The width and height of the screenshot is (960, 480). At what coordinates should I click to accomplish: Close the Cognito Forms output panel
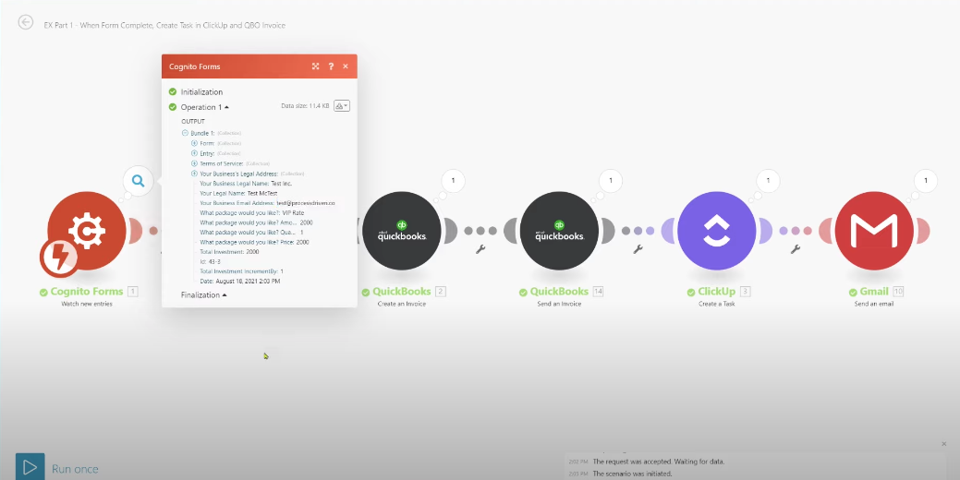click(x=346, y=66)
